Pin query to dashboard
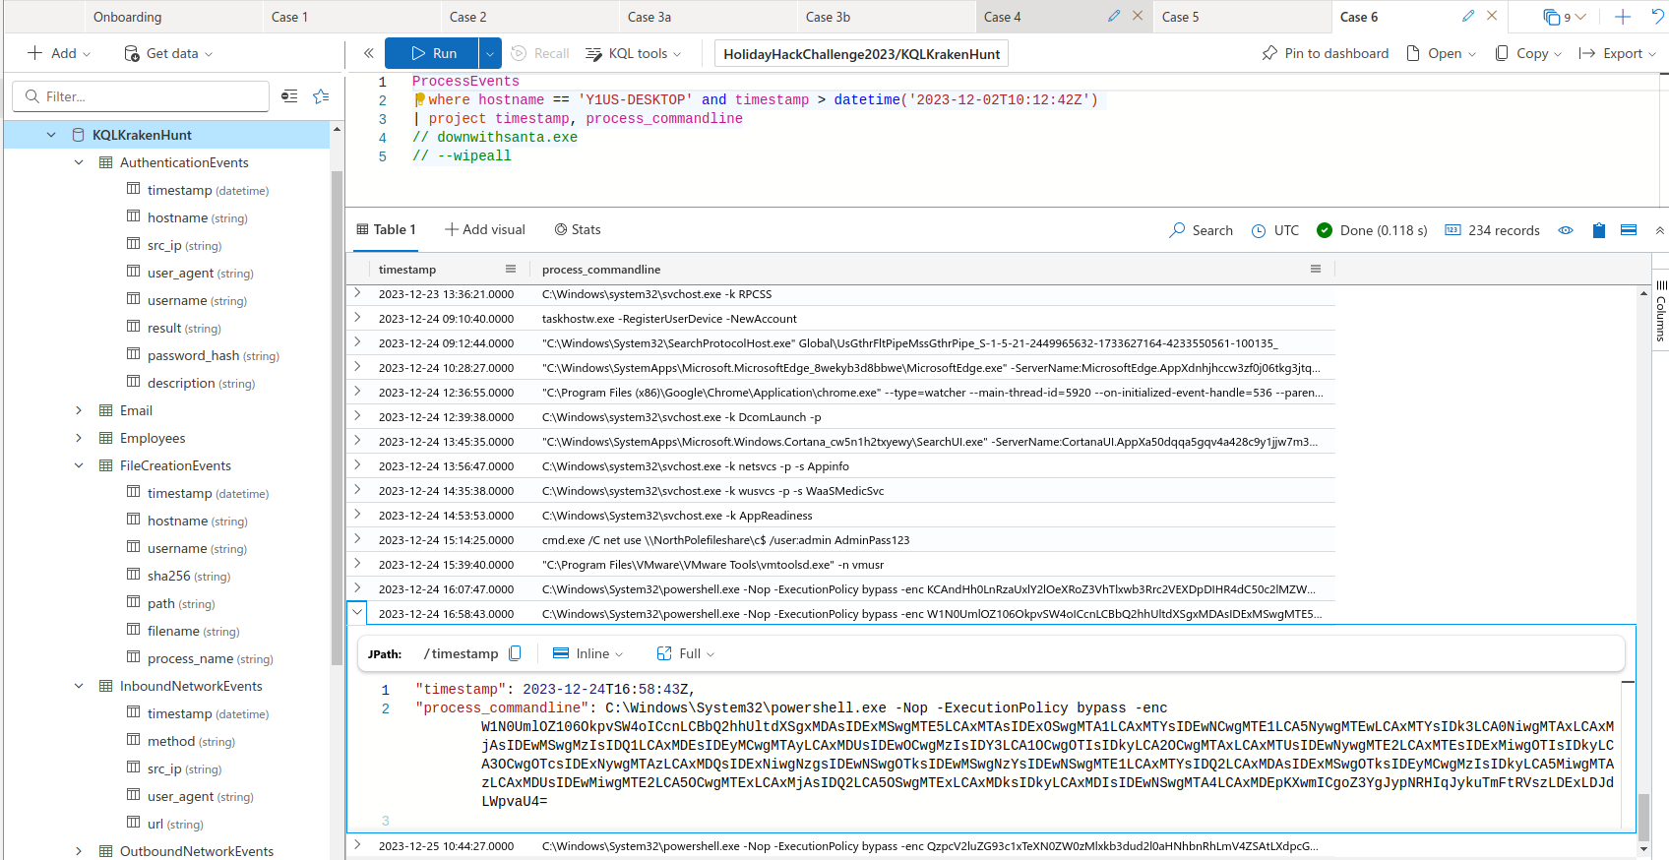1669x860 pixels. [x=1326, y=53]
